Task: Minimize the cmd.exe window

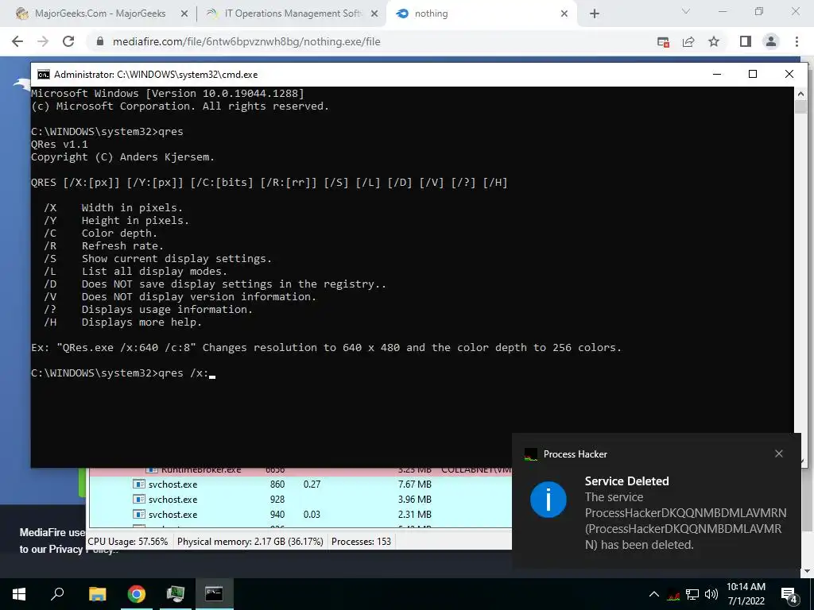Action: [x=717, y=74]
